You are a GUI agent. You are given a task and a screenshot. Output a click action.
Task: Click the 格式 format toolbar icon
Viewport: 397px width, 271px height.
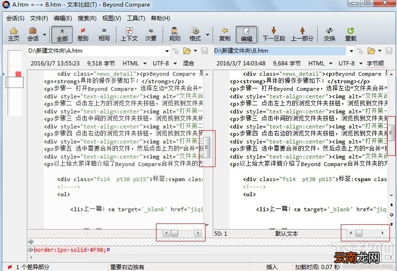pyautogui.click(x=195, y=34)
